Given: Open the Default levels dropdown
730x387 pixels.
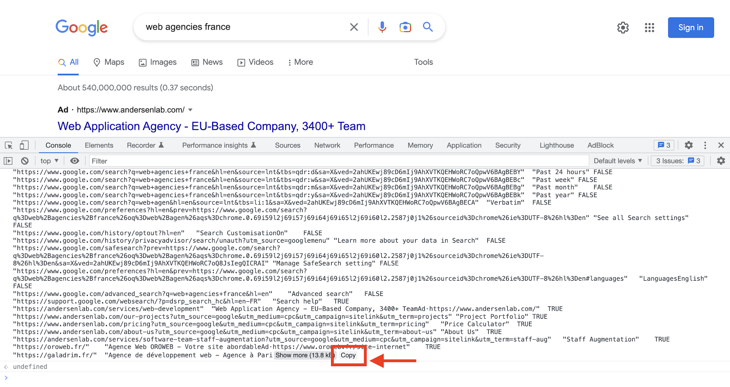Looking at the screenshot, I should coord(617,161).
